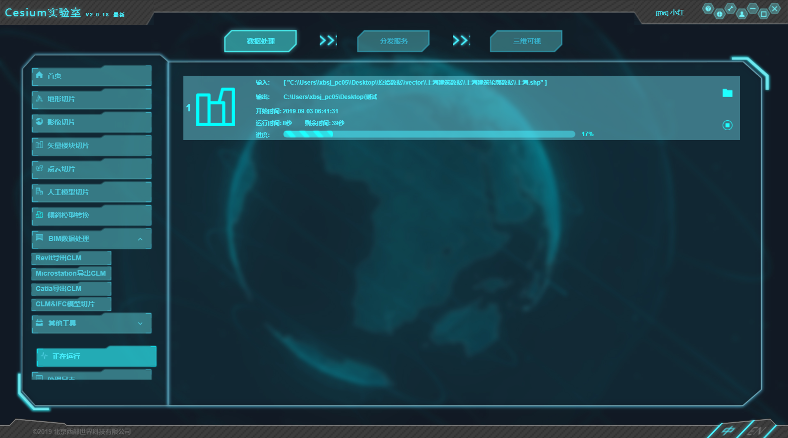Screen dimensions: 788x438
Task: Switch to the 三维可视 tab
Action: click(x=526, y=41)
